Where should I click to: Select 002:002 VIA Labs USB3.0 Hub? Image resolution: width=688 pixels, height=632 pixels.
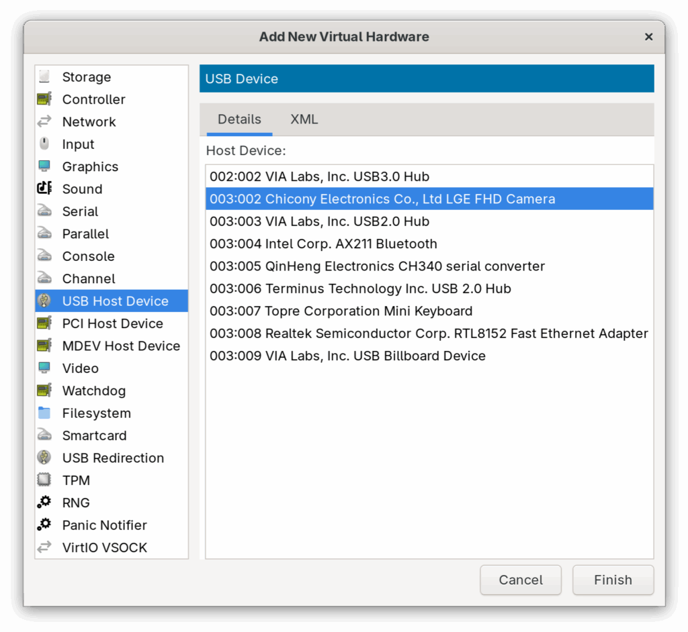pos(429,176)
